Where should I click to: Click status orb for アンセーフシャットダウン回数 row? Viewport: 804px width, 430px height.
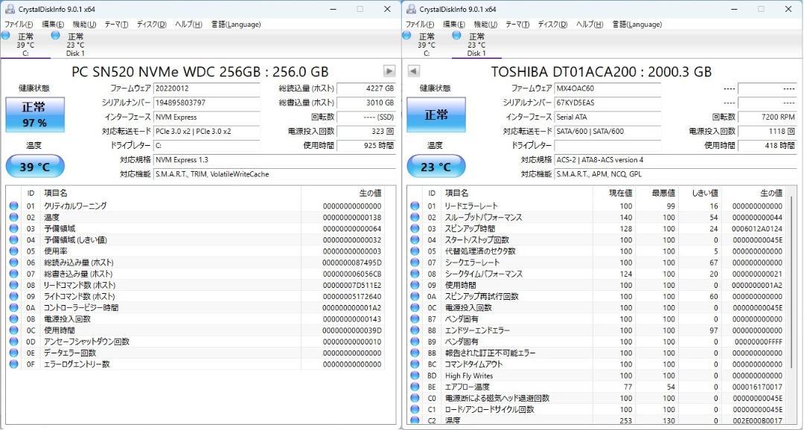pyautogui.click(x=13, y=341)
